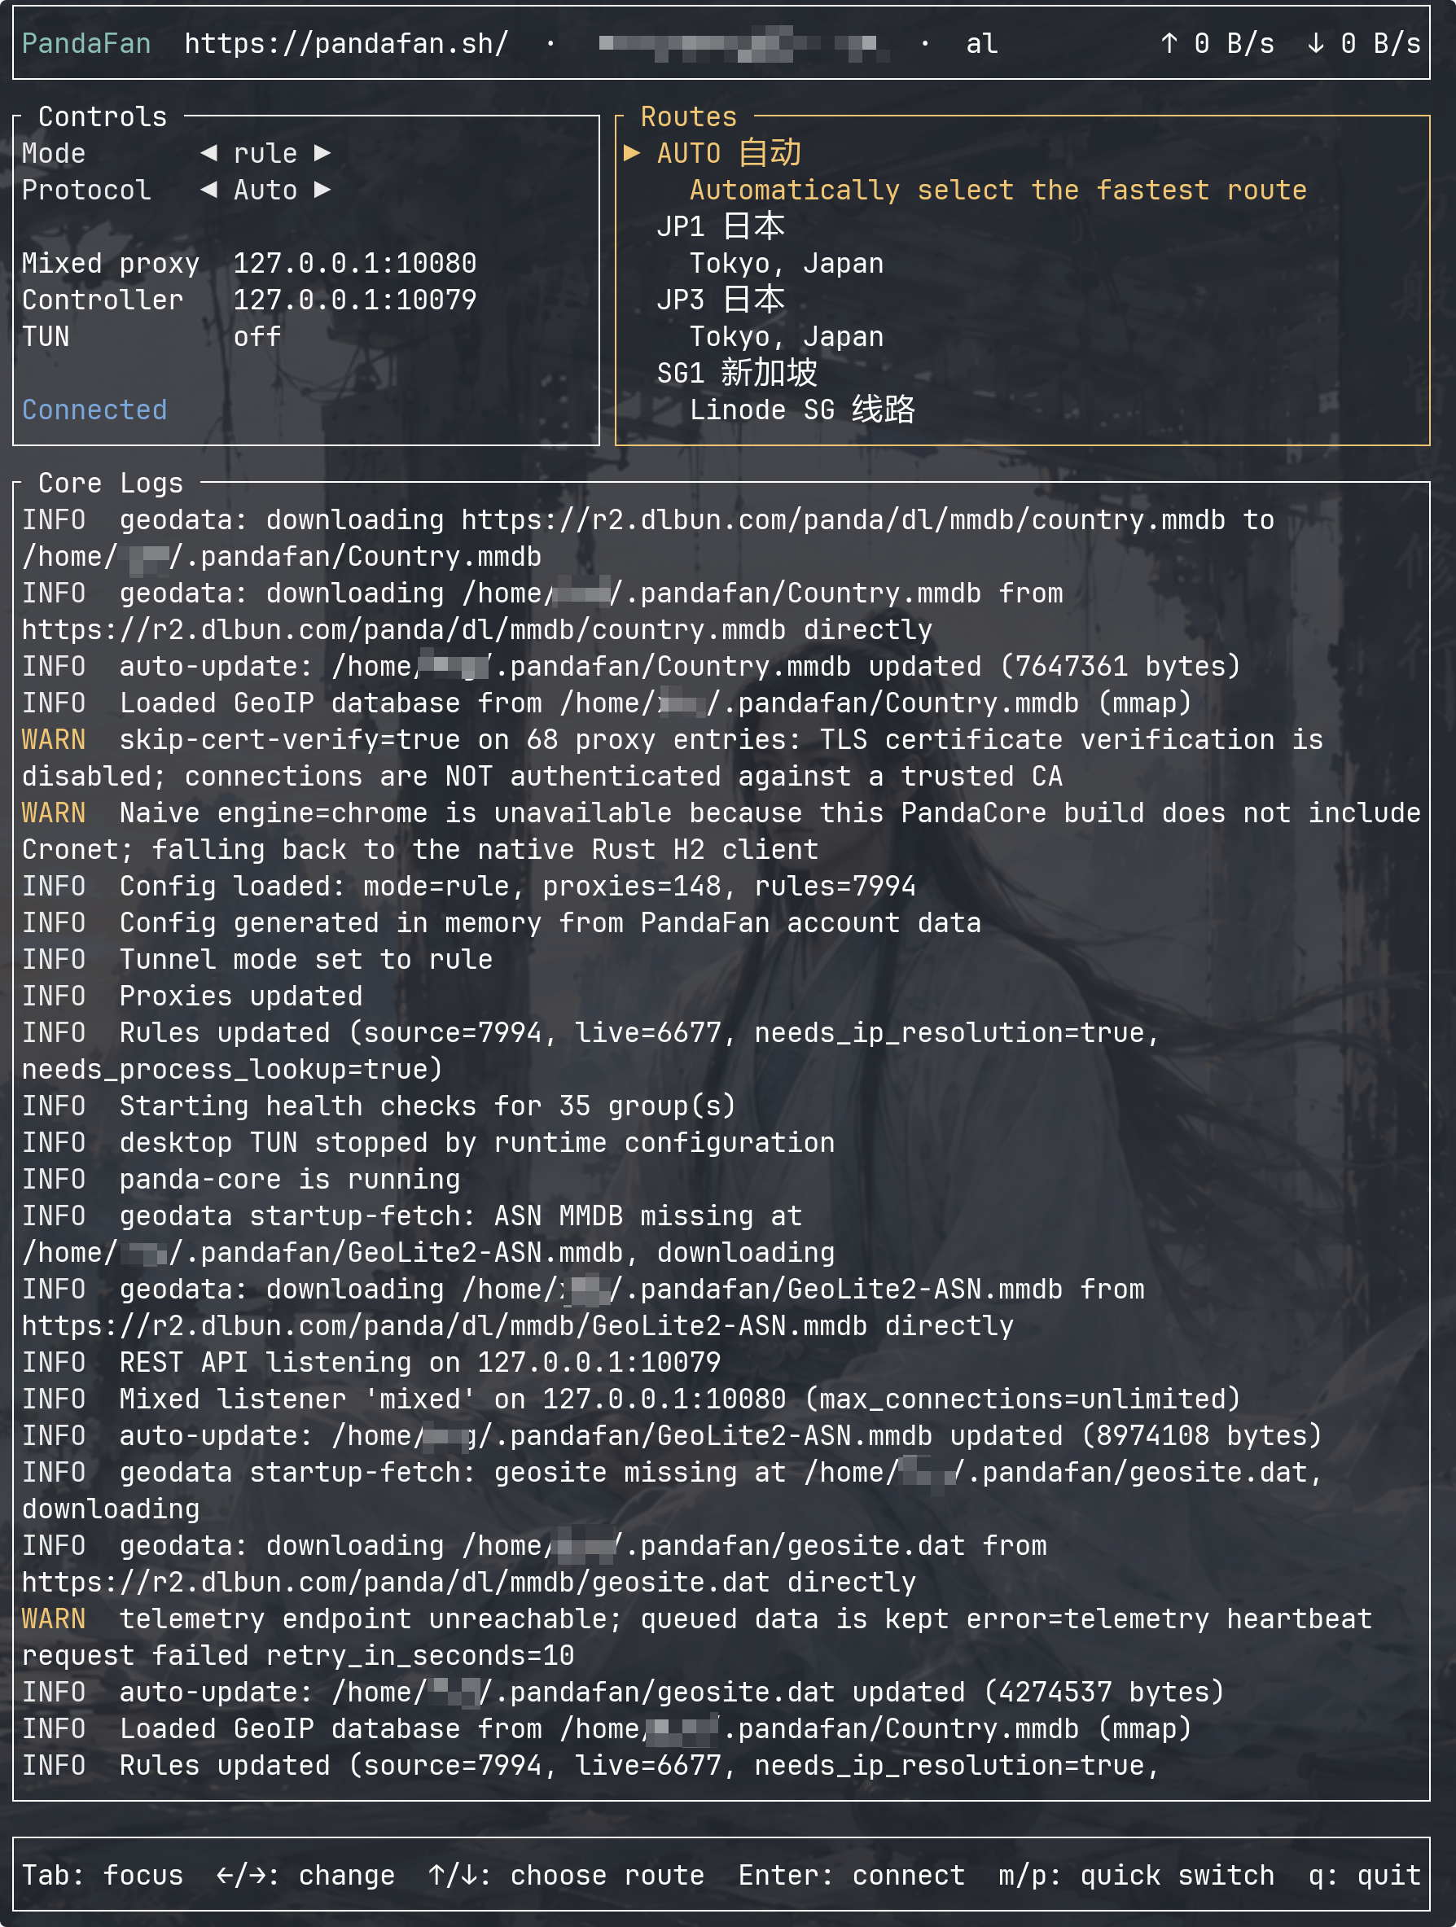Click the left arrow beside Protocol Auto
The height and width of the screenshot is (1927, 1456).
[x=209, y=190]
